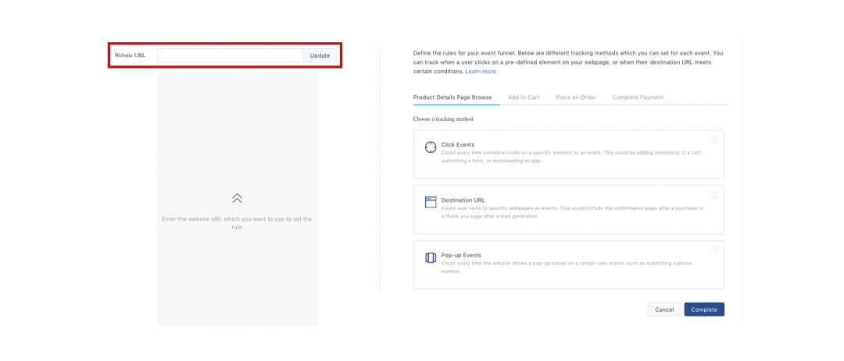
Task: Click the Destination URL description text
Action: [572, 212]
